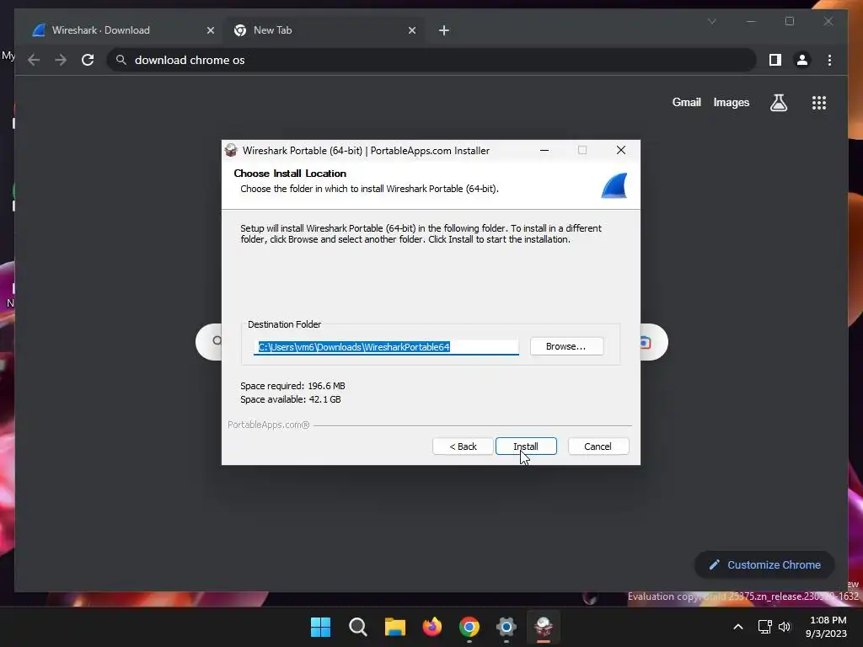863x647 pixels.
Task: Open the tab search chevron in Chrome
Action: [711, 21]
